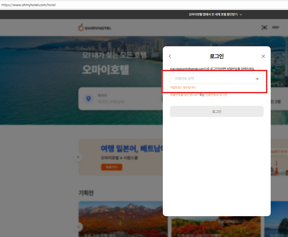Close the 로그인 dialog with X
Screen dimensions: 288x237
[263, 56]
